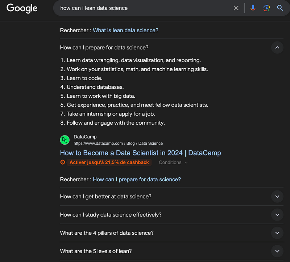Image resolution: width=290 pixels, height=262 pixels.
Task: Expand 'What are the 4 pillars of data science?'
Action: pos(277,233)
